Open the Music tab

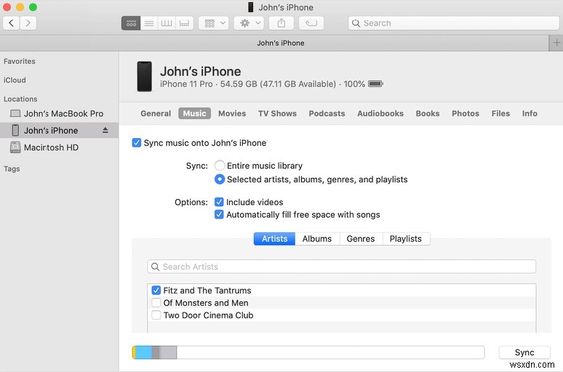click(x=195, y=113)
